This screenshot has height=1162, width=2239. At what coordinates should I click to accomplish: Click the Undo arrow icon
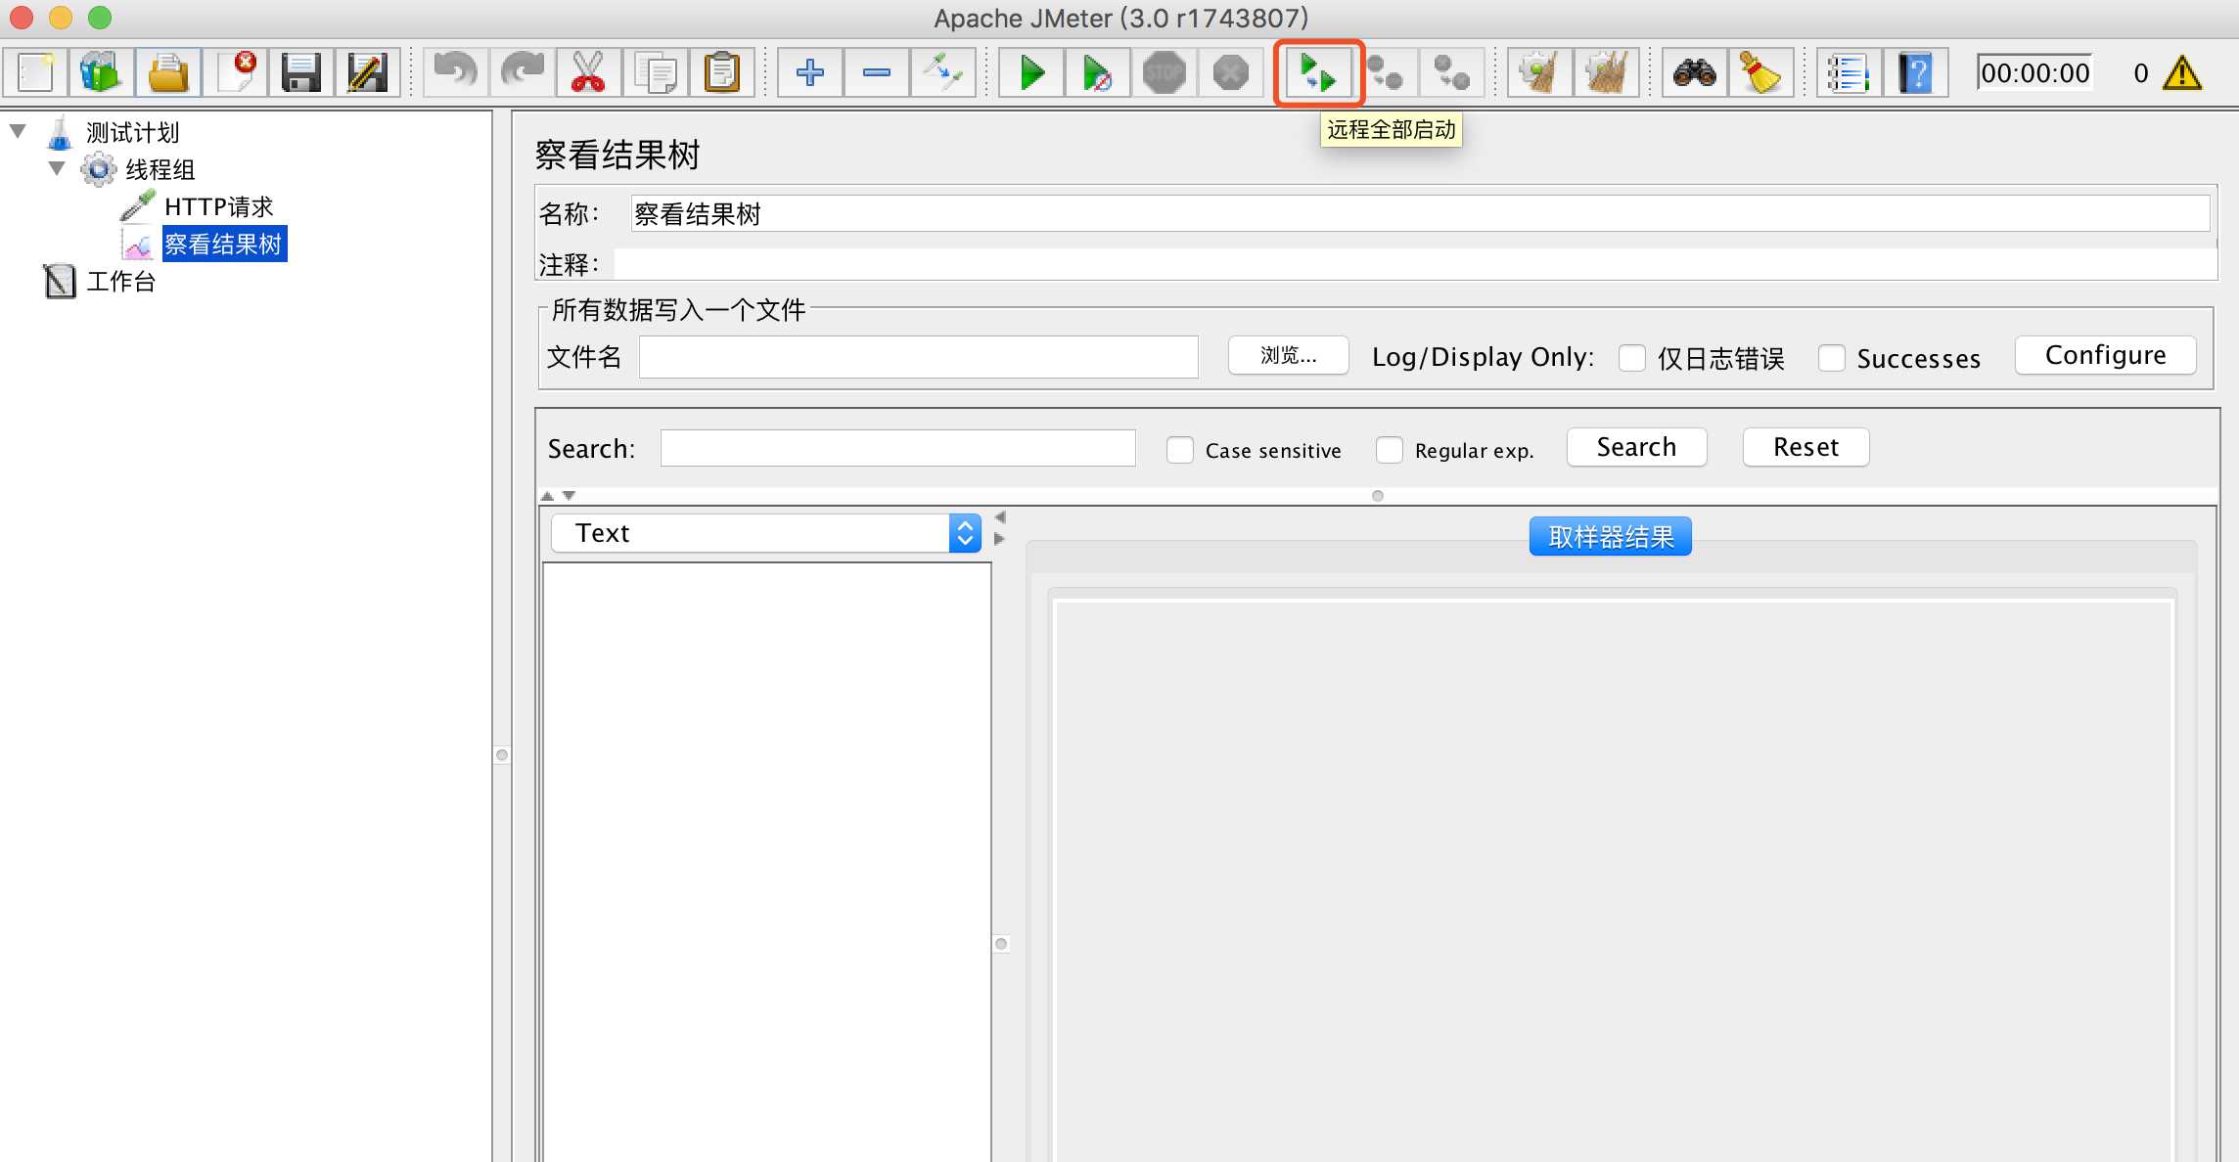[x=455, y=72]
